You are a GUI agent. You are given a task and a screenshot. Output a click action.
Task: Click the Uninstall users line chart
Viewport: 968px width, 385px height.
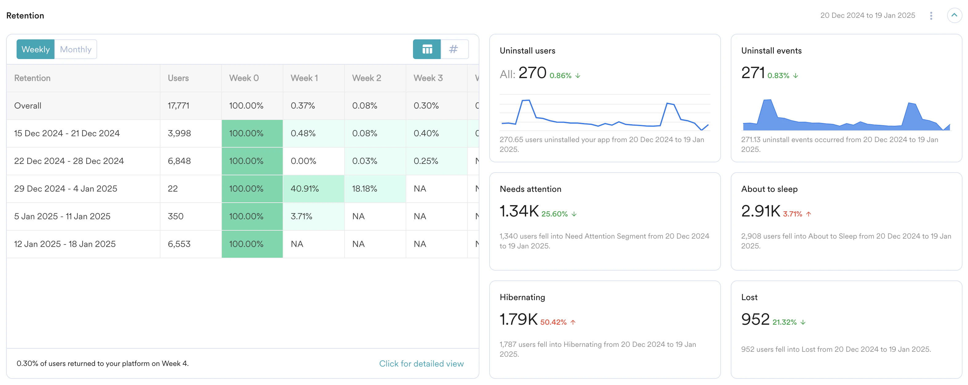pos(605,113)
